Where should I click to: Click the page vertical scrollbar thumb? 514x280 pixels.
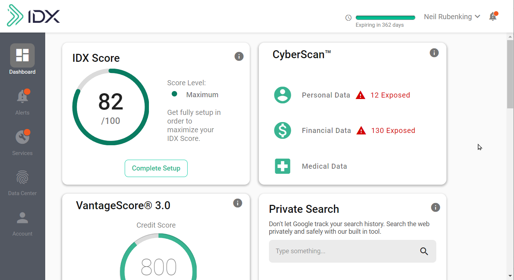510,74
